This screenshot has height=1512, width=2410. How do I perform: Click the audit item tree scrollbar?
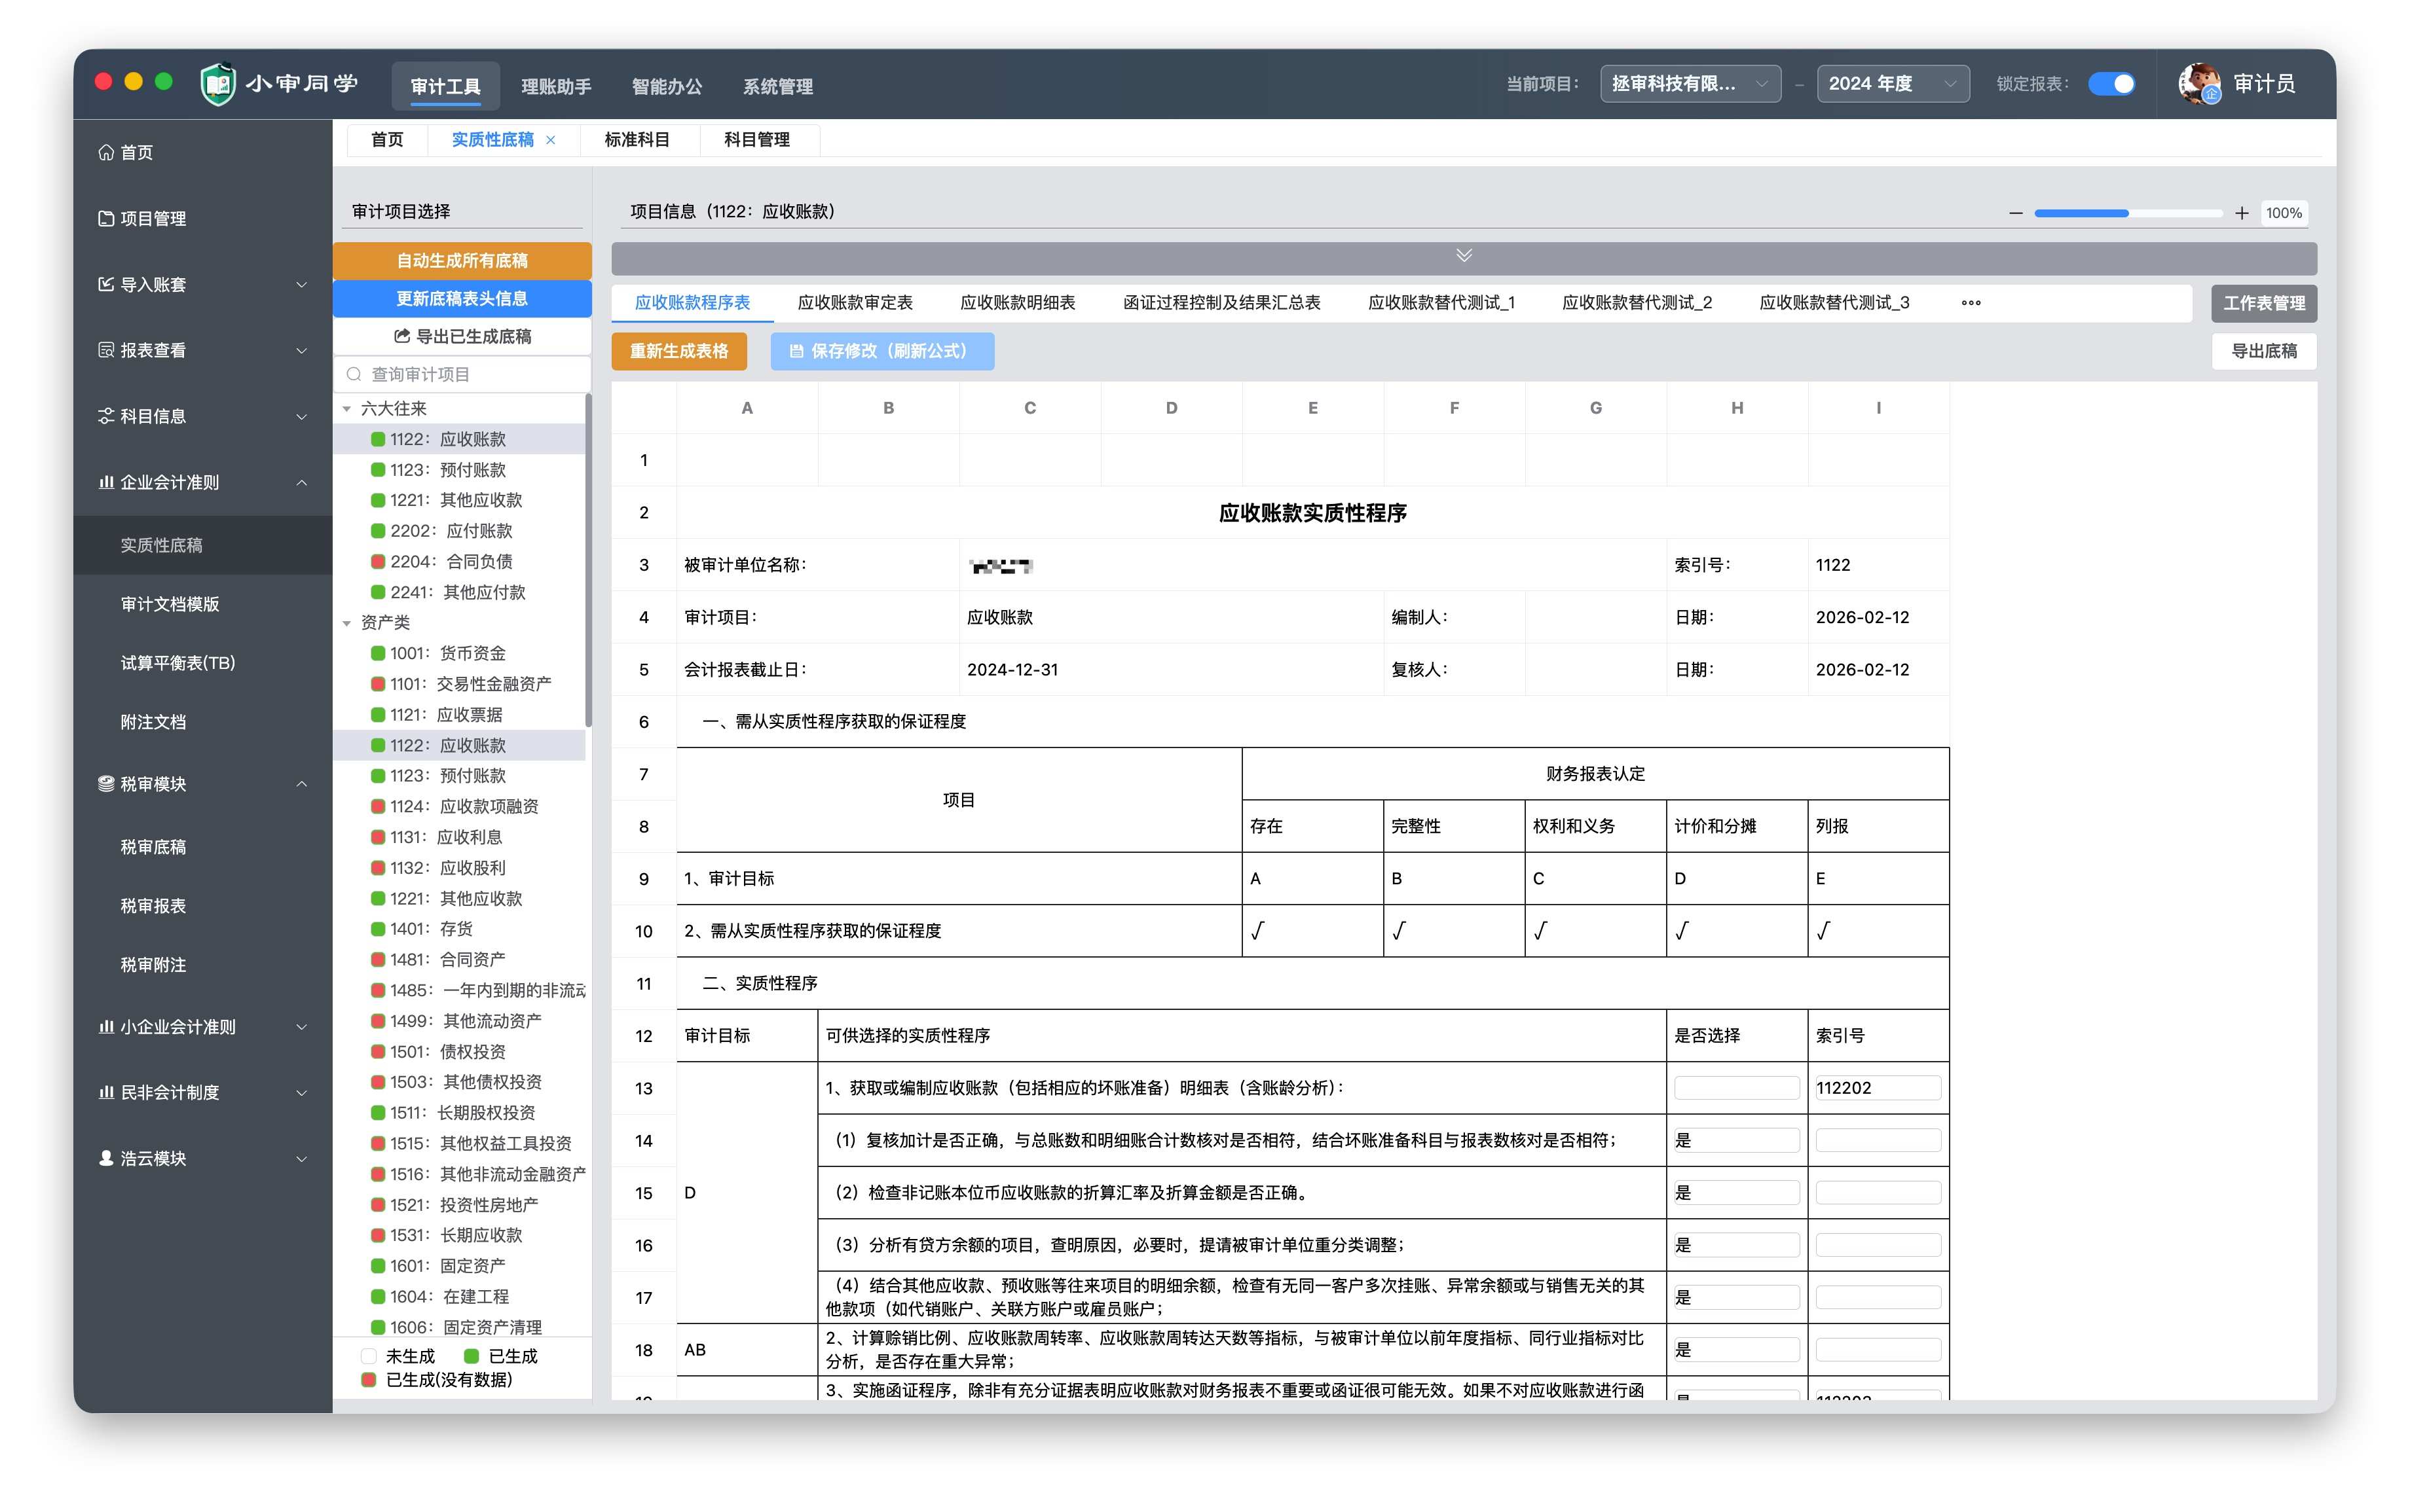[x=587, y=560]
